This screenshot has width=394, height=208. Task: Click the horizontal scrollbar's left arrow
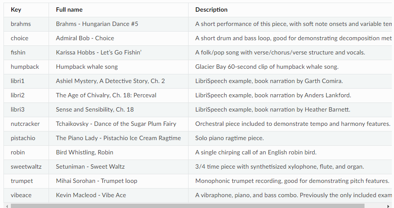coord(7,206)
